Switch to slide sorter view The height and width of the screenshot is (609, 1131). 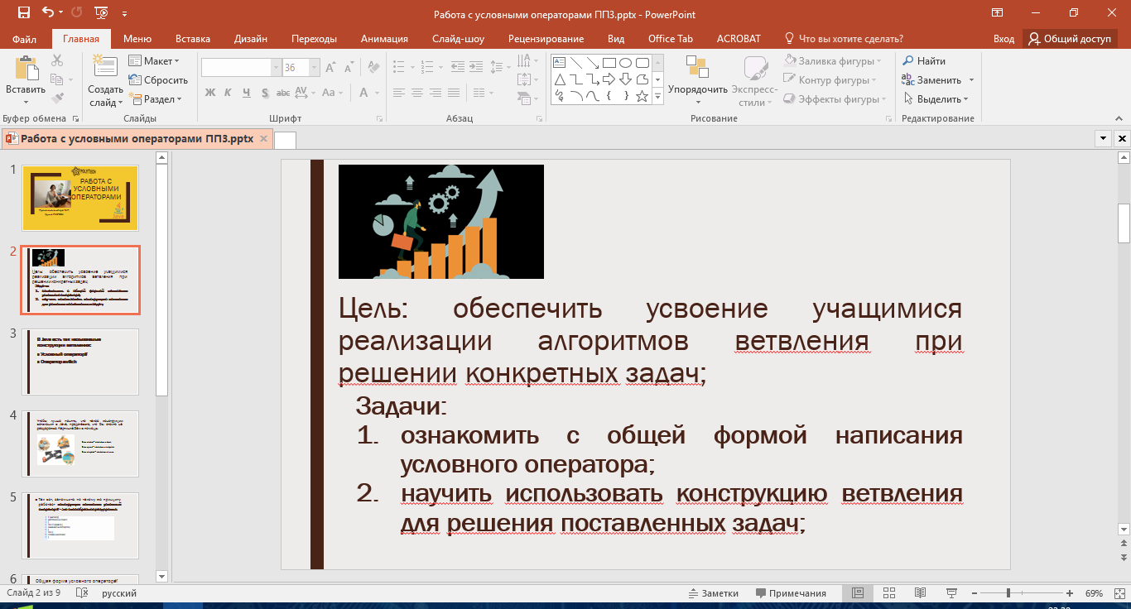[x=889, y=593]
